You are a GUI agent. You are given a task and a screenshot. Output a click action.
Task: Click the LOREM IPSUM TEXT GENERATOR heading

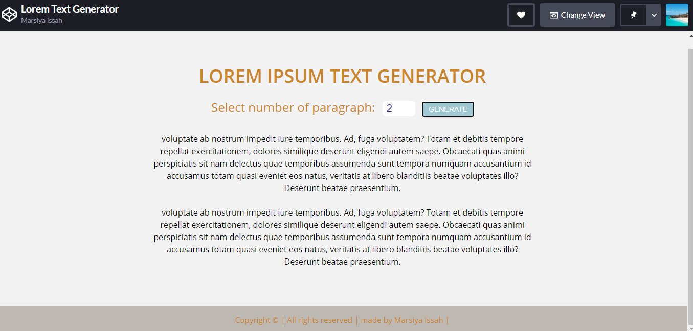pyautogui.click(x=342, y=76)
